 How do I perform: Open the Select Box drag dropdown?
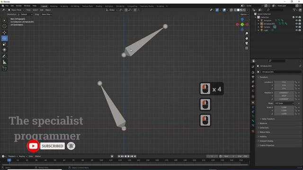[46, 15]
